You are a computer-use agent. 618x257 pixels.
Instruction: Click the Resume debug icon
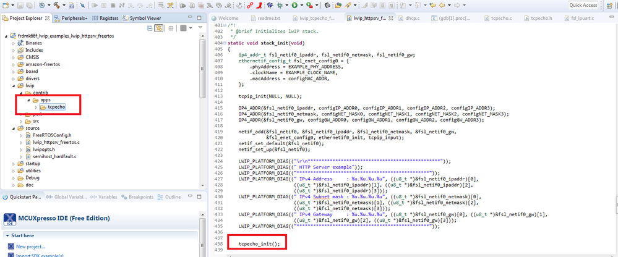tap(95, 5)
